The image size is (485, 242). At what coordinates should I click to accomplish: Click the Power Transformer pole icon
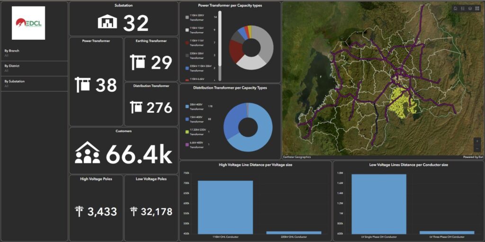coord(82,85)
